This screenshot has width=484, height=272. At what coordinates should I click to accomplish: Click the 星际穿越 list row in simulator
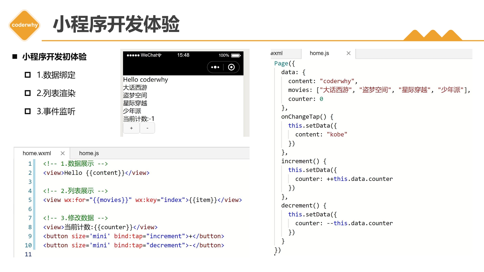[135, 103]
